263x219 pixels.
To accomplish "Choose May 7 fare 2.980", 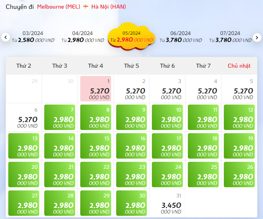I will pos(60,117).
